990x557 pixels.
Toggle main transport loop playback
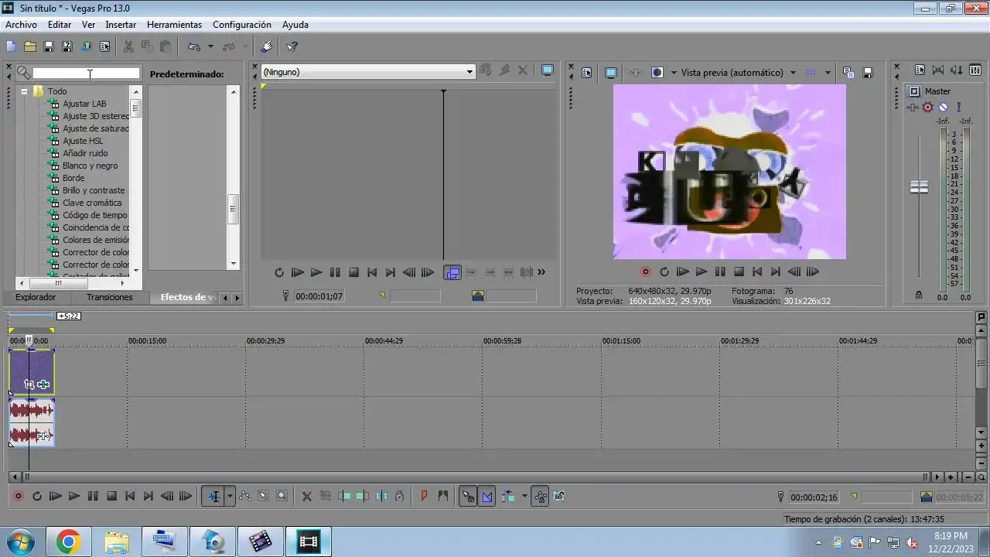(37, 497)
